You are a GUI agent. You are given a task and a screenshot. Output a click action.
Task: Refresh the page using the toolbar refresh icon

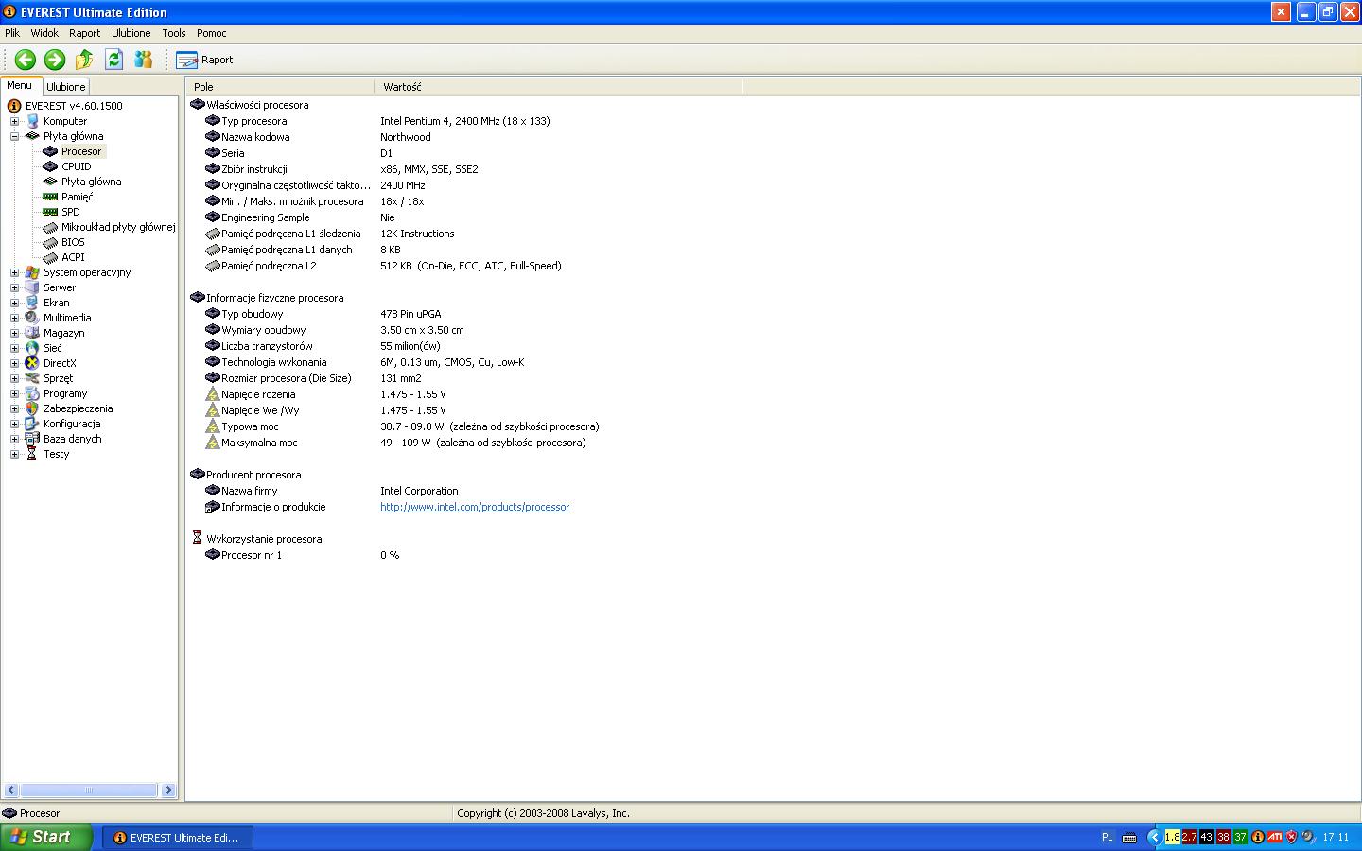[x=114, y=60]
